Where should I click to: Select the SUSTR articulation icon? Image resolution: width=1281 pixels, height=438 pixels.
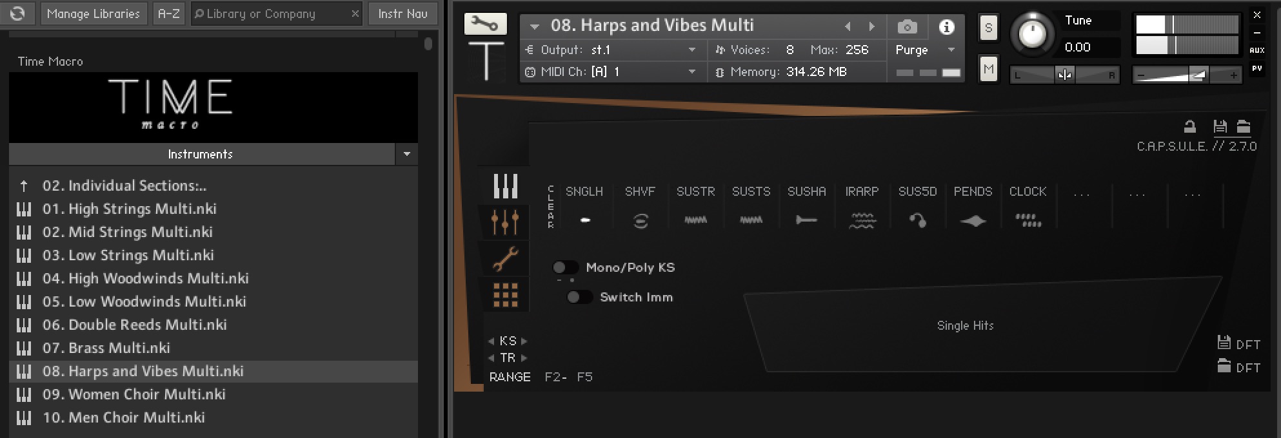tap(695, 220)
